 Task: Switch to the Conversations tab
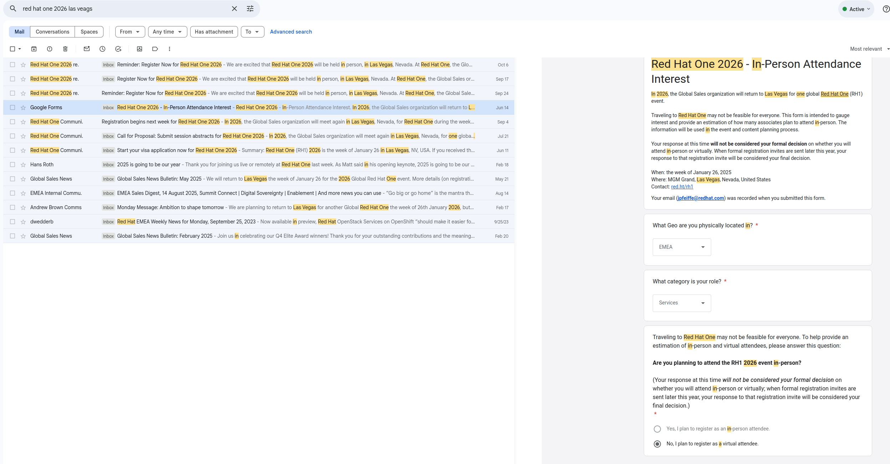pos(52,32)
